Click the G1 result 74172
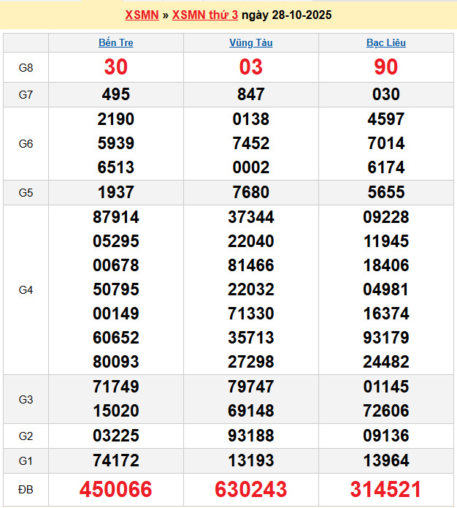Image resolution: width=457 pixels, height=508 pixels. click(x=115, y=460)
